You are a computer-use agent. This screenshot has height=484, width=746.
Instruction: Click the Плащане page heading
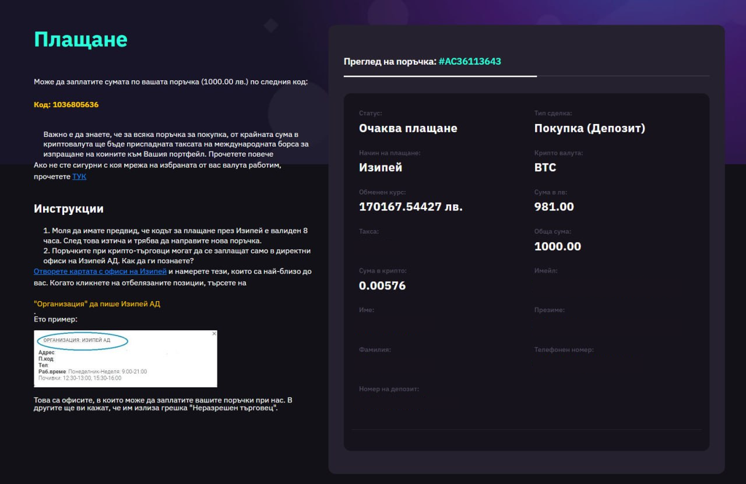pos(80,39)
